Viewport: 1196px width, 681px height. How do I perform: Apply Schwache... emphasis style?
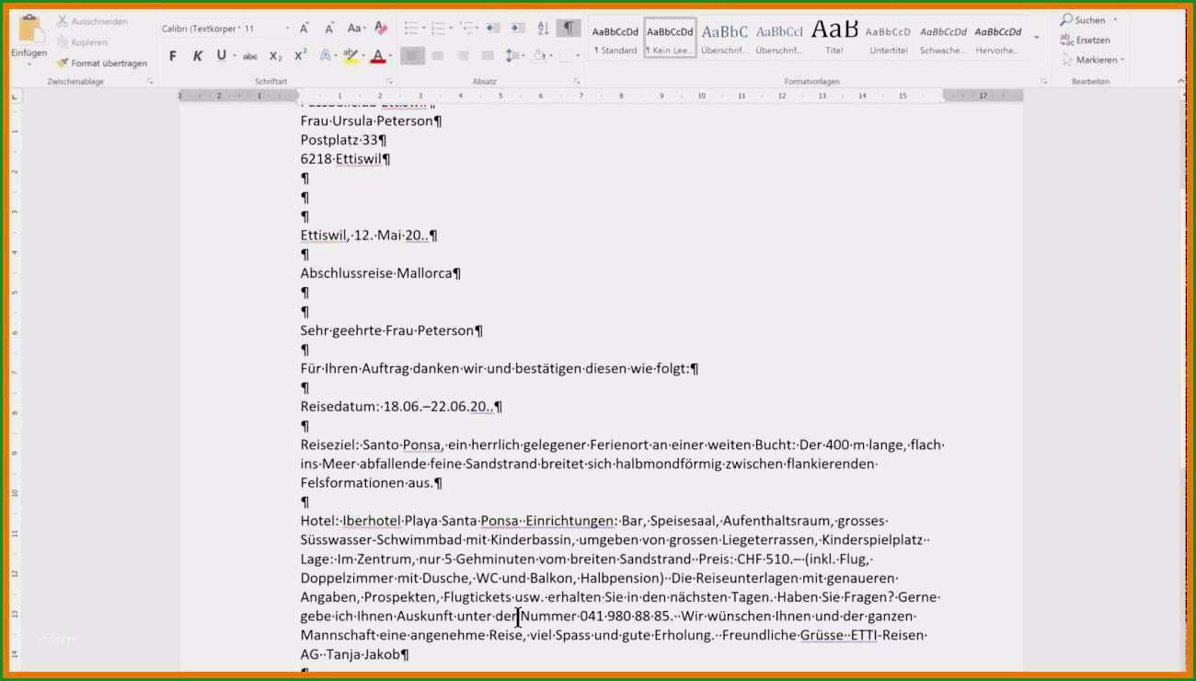pos(943,38)
